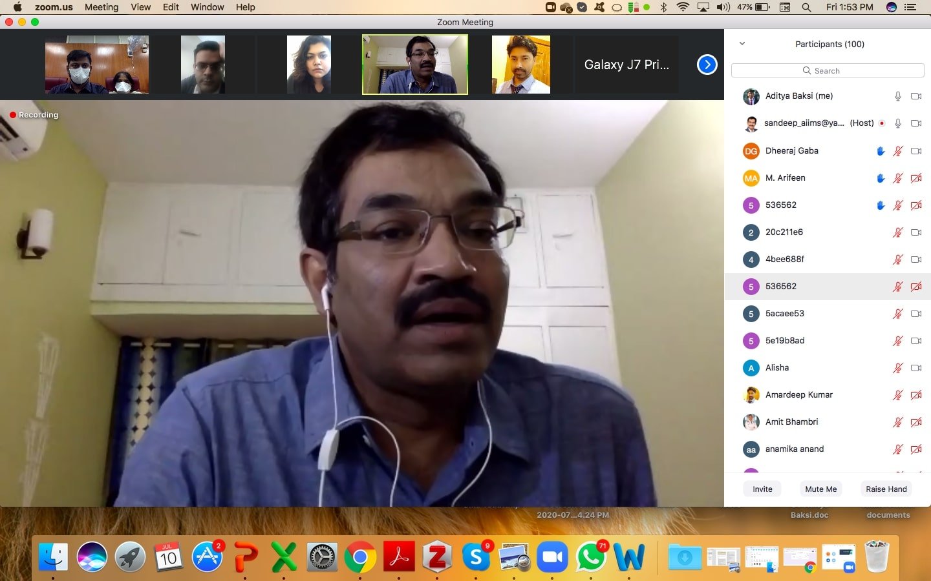Open the volume control in the menu bar
The image size is (931, 581).
click(x=723, y=7)
